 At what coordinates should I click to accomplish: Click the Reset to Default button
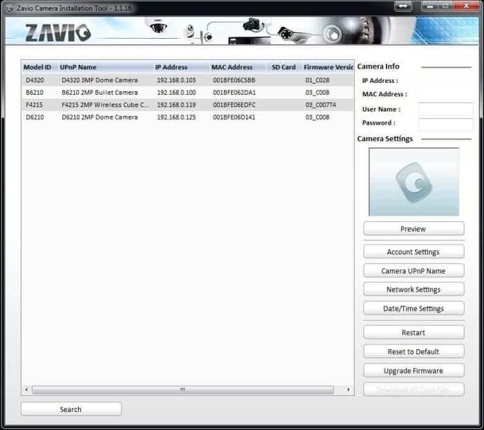click(x=413, y=351)
